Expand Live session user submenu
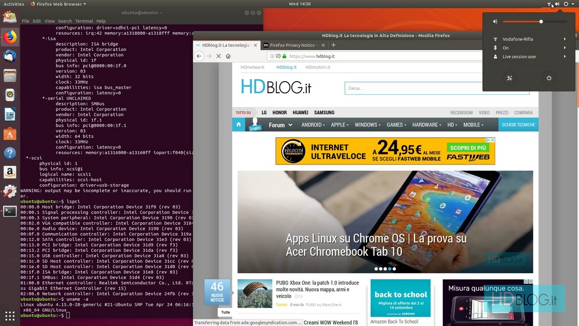Screen dimensions: 579x326 pyautogui.click(x=529, y=57)
